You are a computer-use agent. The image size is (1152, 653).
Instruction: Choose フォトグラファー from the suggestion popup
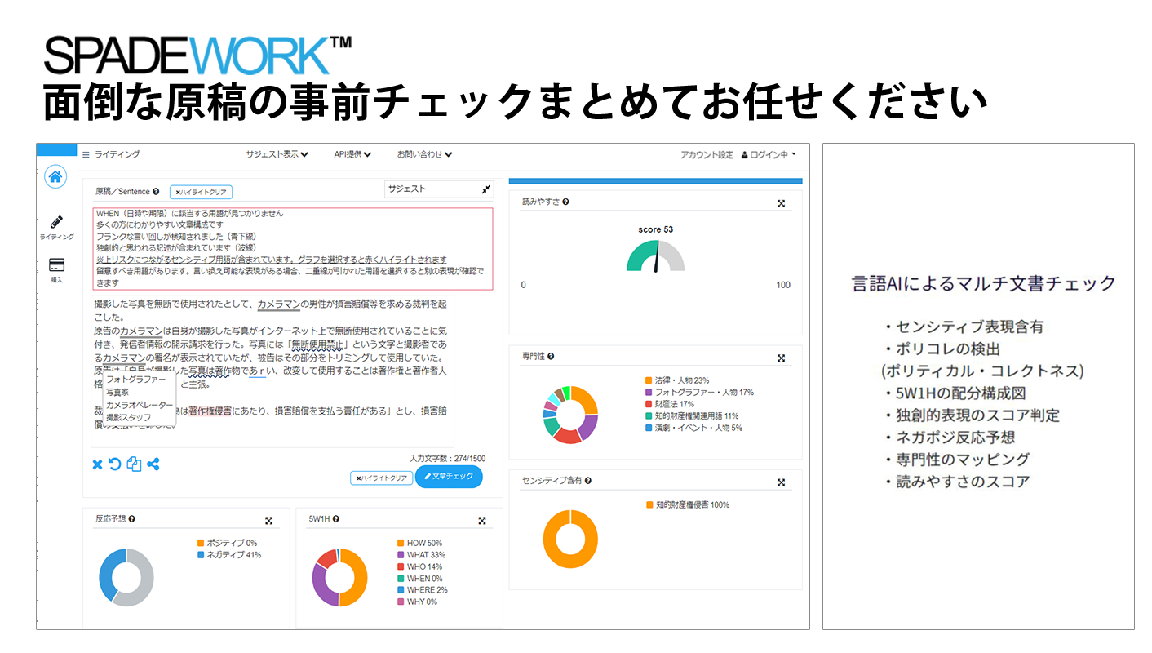point(135,380)
